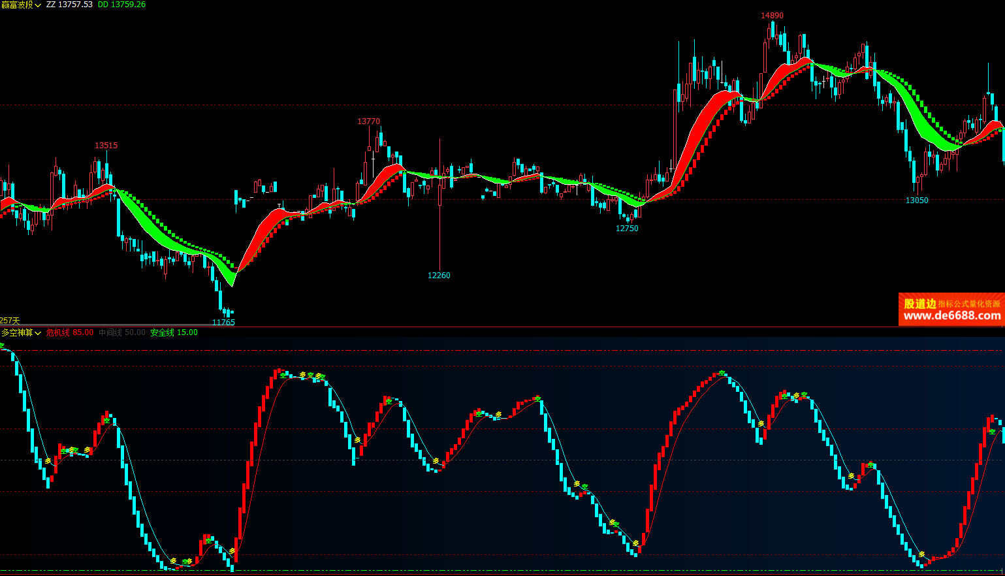Viewport: 1005px width, 576px height.
Task: Select the 危机线 85.00 indicator label
Action: click(70, 333)
